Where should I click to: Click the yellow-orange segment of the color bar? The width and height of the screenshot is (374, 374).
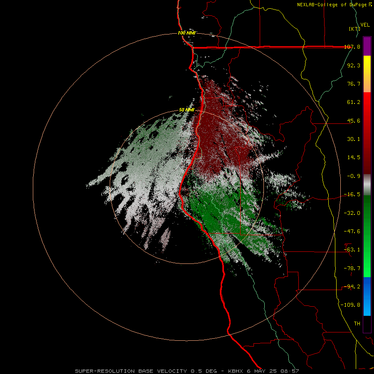[x=367, y=74]
